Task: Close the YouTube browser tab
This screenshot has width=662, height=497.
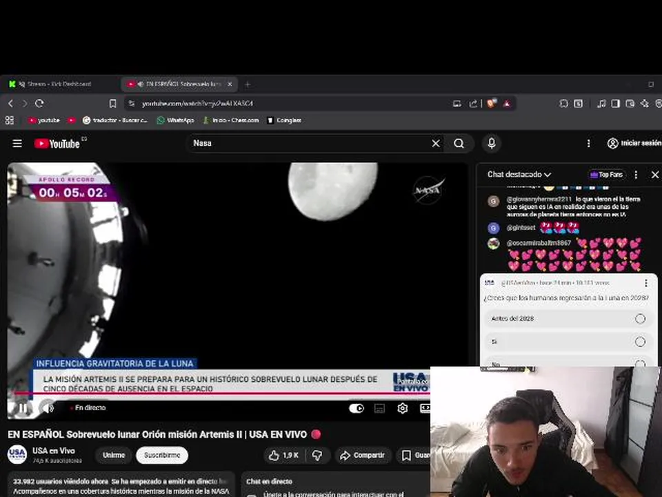Action: click(230, 84)
